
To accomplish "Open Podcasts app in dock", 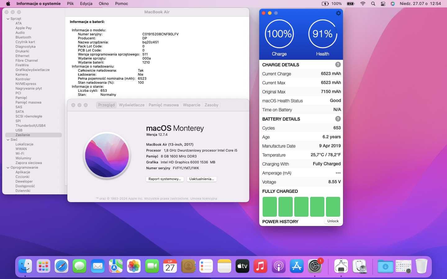I will point(279,266).
